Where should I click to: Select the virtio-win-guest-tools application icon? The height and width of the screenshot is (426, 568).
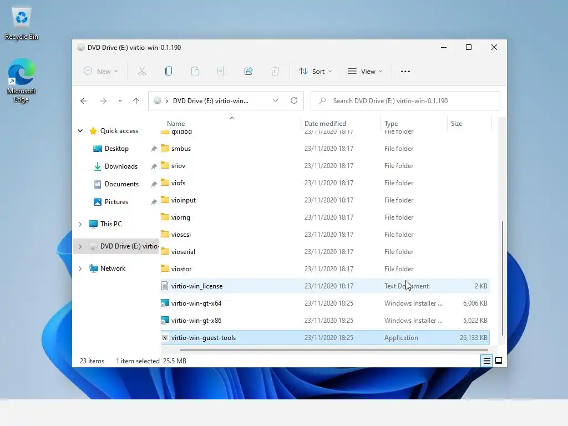[x=165, y=338]
